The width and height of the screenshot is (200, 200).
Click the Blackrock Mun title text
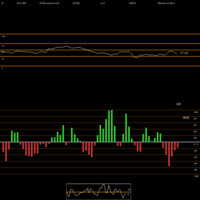[x=166, y=3]
